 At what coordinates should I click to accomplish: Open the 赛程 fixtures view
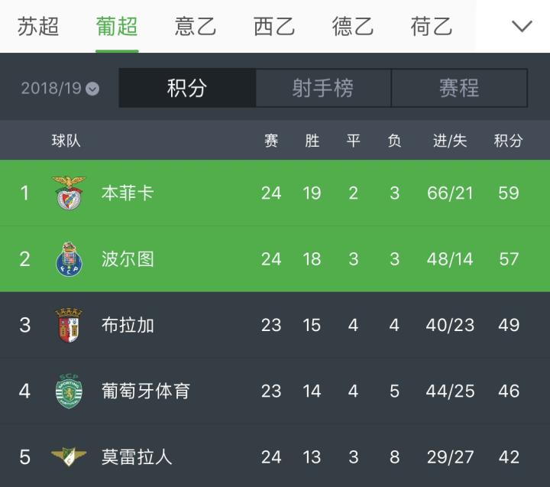point(459,88)
